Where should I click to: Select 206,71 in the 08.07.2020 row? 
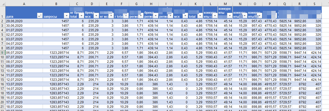(x=92, y=61)
